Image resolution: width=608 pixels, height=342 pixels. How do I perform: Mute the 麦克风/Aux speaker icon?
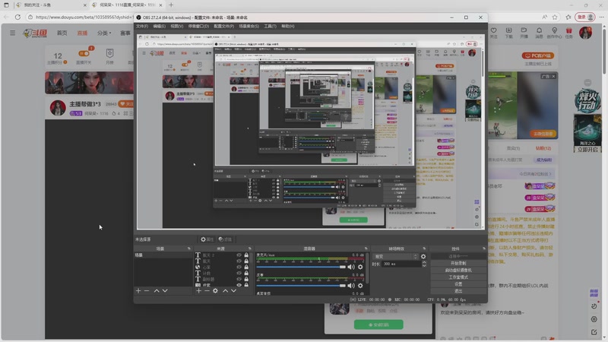(x=351, y=267)
